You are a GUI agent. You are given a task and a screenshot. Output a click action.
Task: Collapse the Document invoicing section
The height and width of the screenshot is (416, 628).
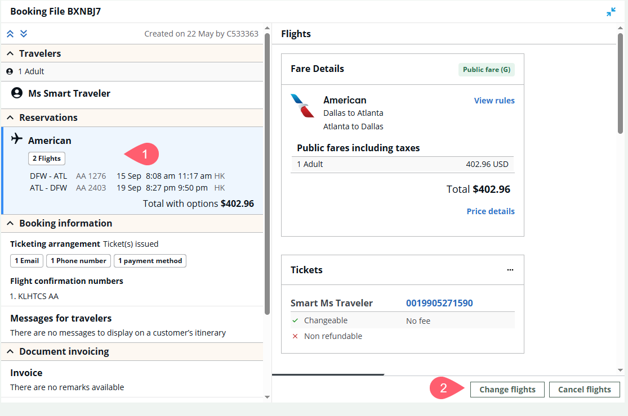(x=10, y=352)
